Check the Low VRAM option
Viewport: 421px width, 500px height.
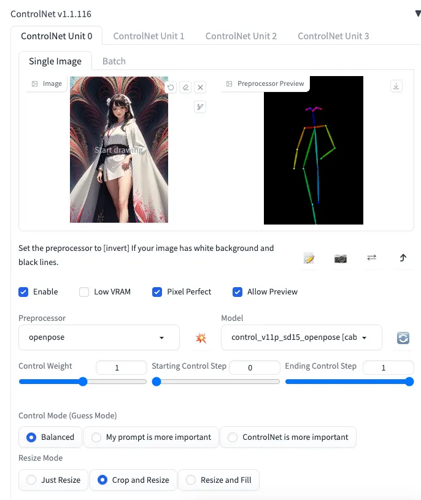coord(84,292)
